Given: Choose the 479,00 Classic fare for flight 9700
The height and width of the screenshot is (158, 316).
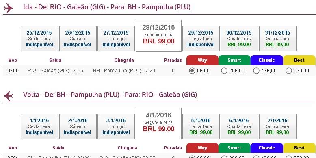Looking at the screenshot, I should (256, 71).
